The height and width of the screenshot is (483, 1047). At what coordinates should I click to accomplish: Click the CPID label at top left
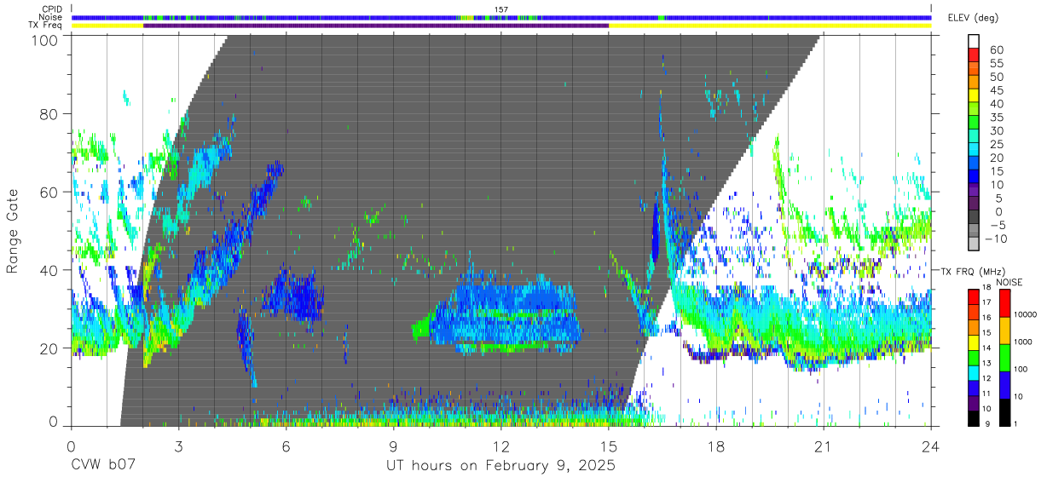[x=51, y=9]
